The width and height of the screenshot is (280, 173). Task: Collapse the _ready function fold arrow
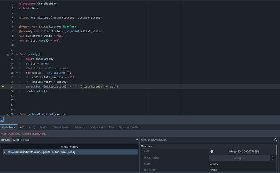click(x=17, y=55)
